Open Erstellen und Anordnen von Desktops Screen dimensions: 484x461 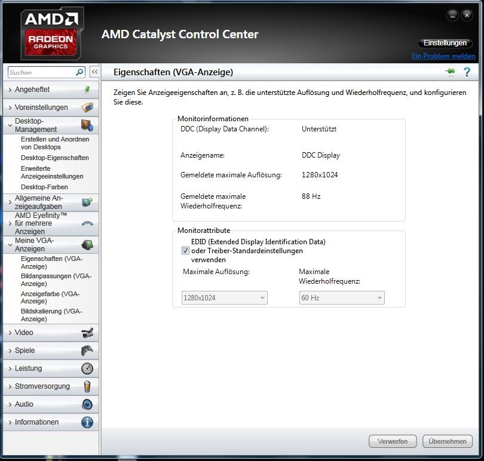point(55,143)
